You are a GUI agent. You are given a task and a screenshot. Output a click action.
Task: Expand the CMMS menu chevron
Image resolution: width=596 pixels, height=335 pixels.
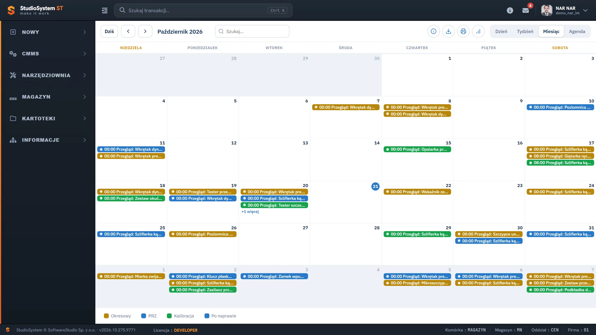pos(85,54)
